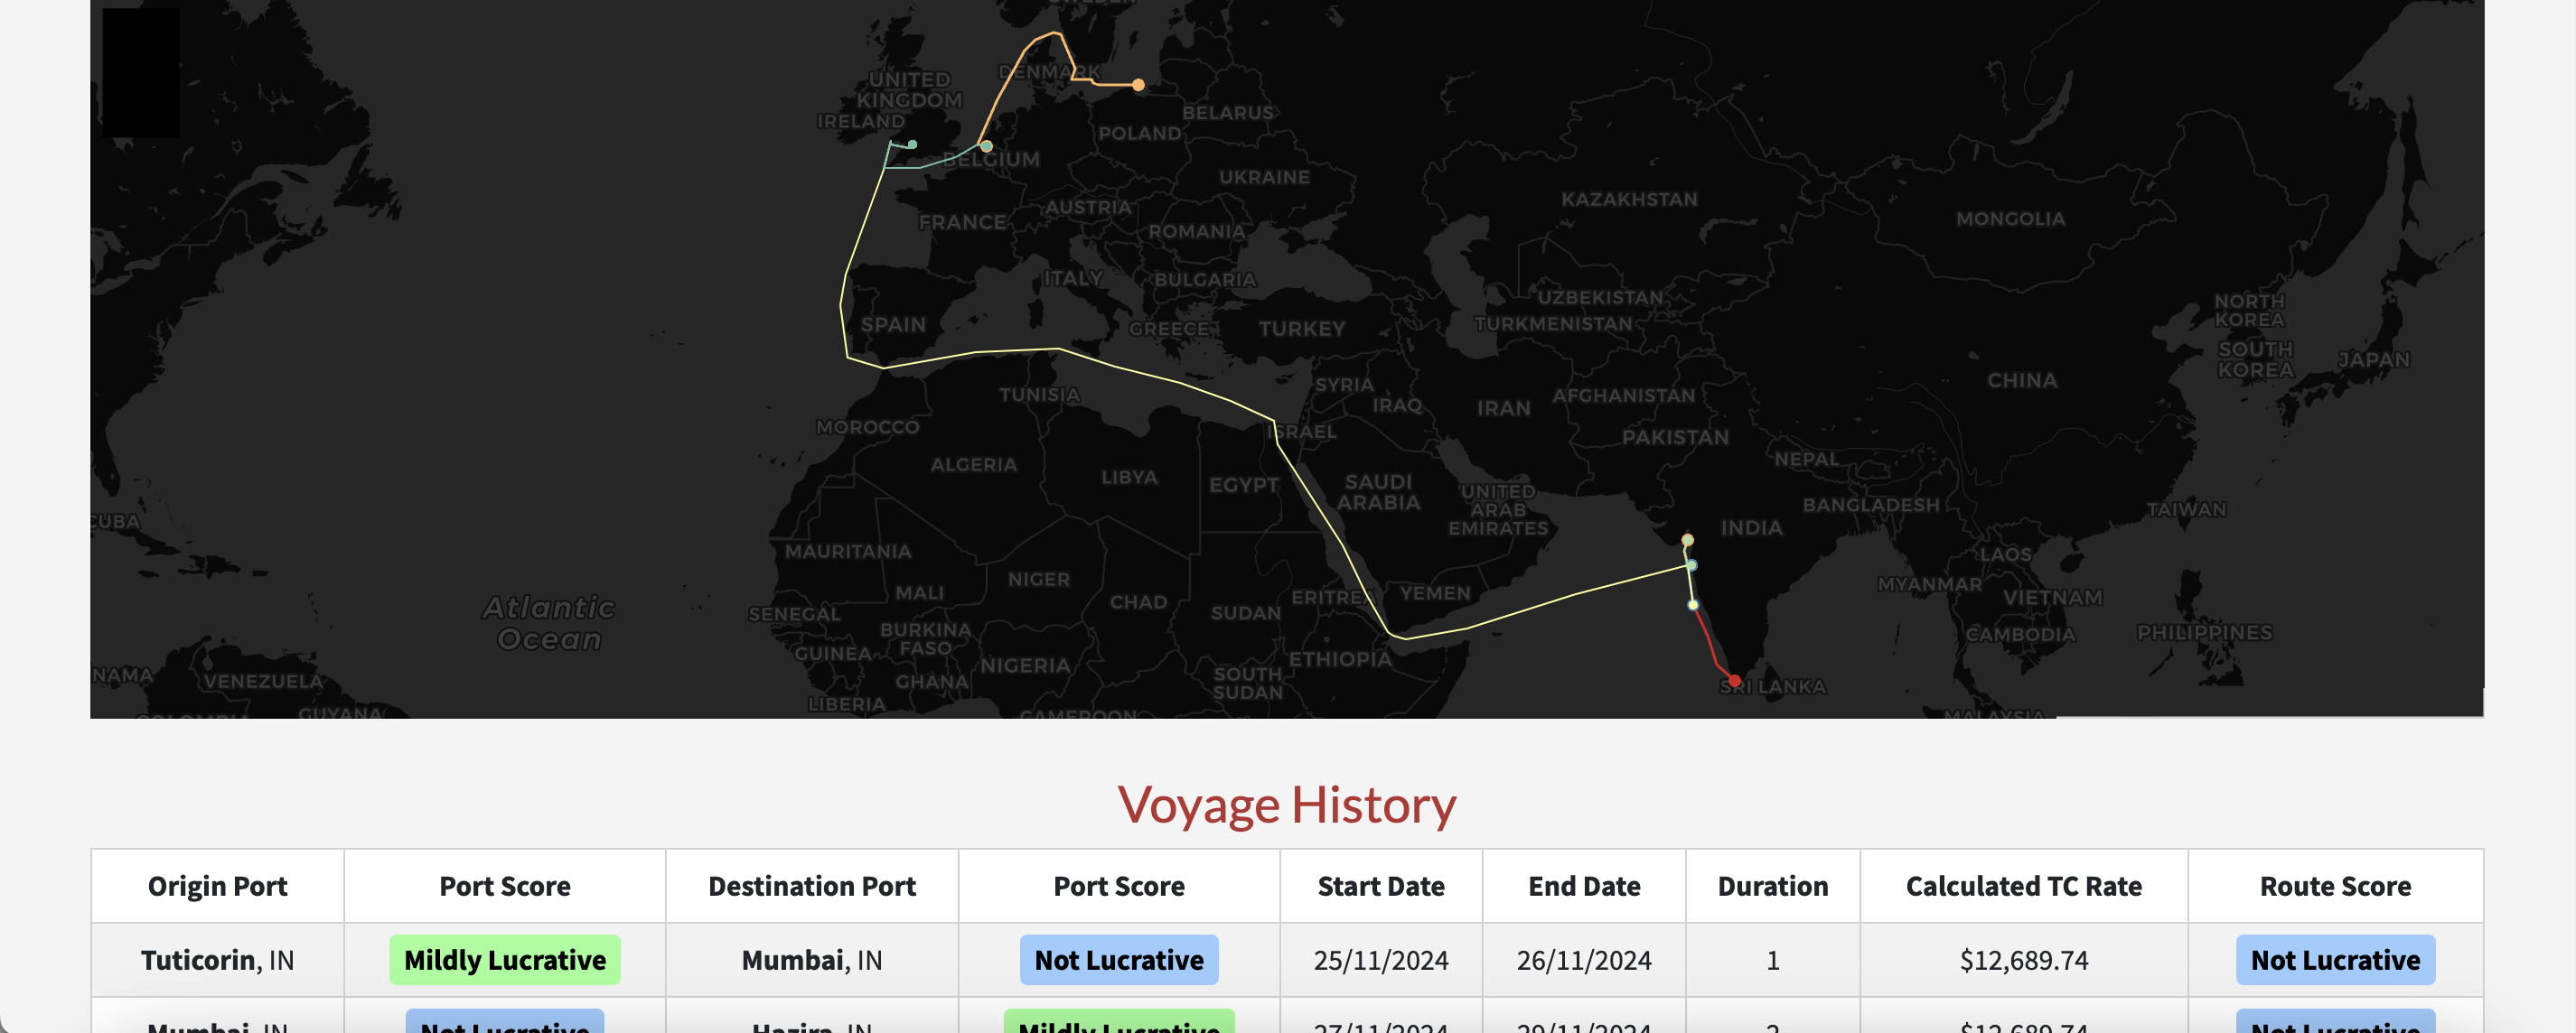
Task: Click the $12,689.74 TC rate in first row
Action: [x=2024, y=960]
